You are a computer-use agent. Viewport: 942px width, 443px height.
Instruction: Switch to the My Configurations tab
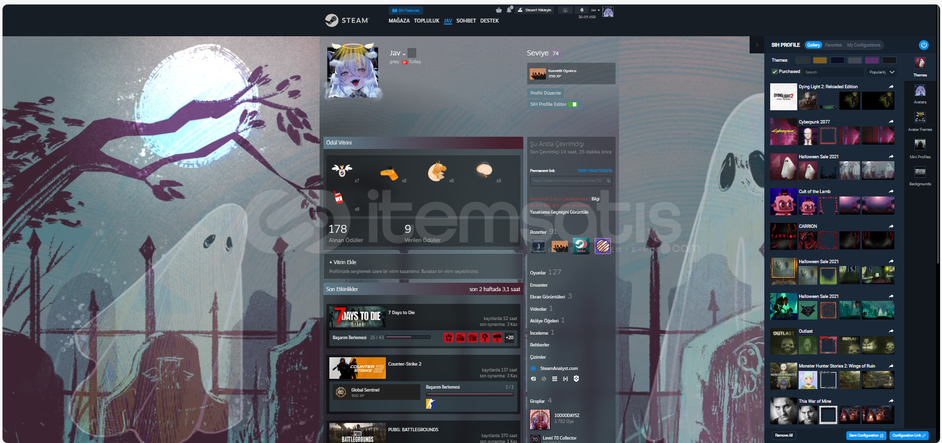[864, 45]
